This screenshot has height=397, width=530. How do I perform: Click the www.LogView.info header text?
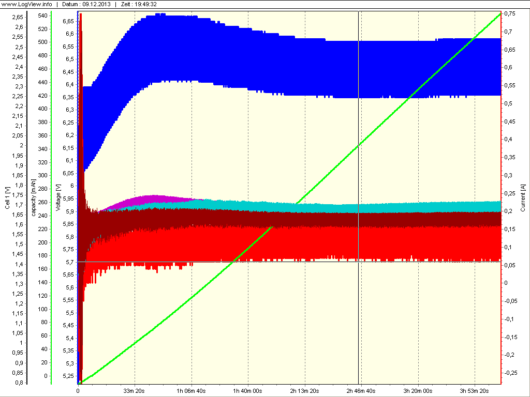pos(27,4)
